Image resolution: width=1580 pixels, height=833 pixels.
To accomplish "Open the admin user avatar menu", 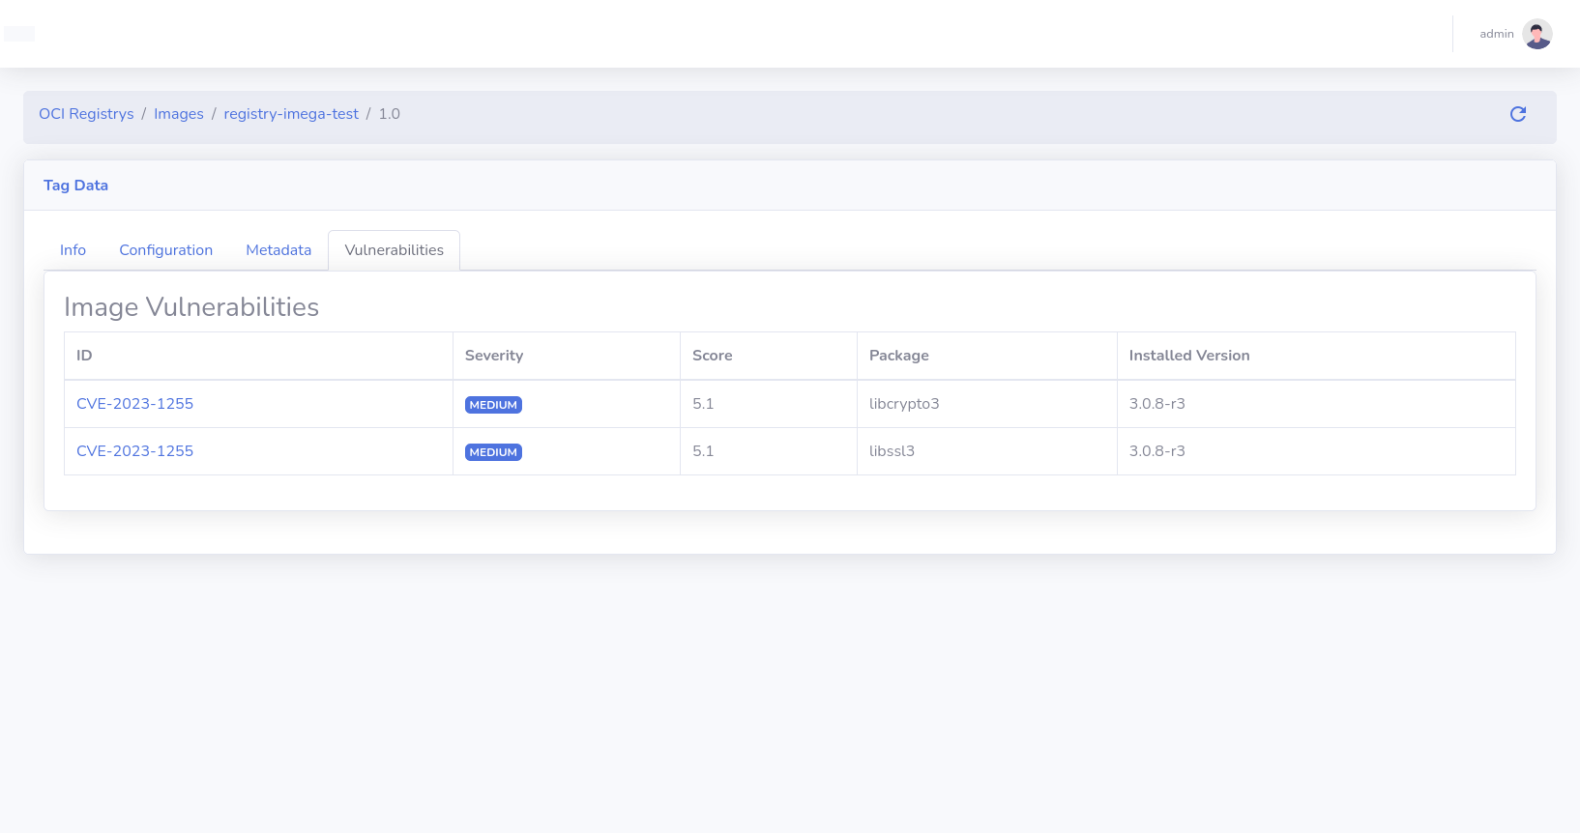I will click(1536, 34).
